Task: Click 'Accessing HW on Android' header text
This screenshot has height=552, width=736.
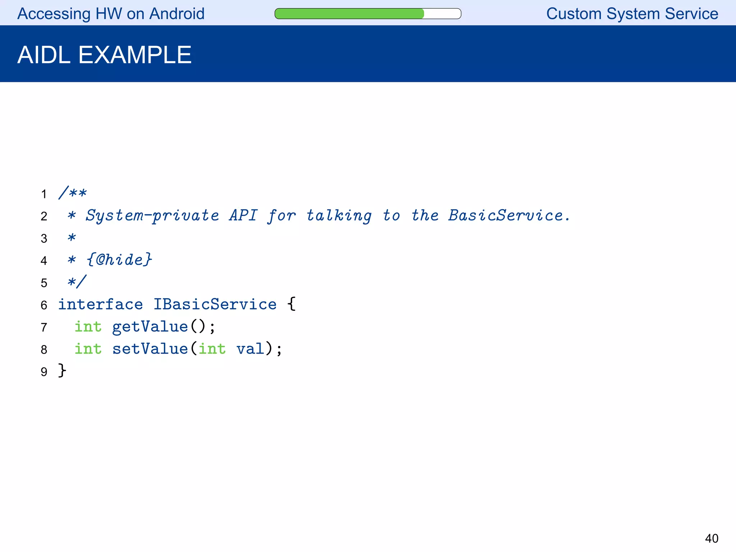Action: pos(111,14)
